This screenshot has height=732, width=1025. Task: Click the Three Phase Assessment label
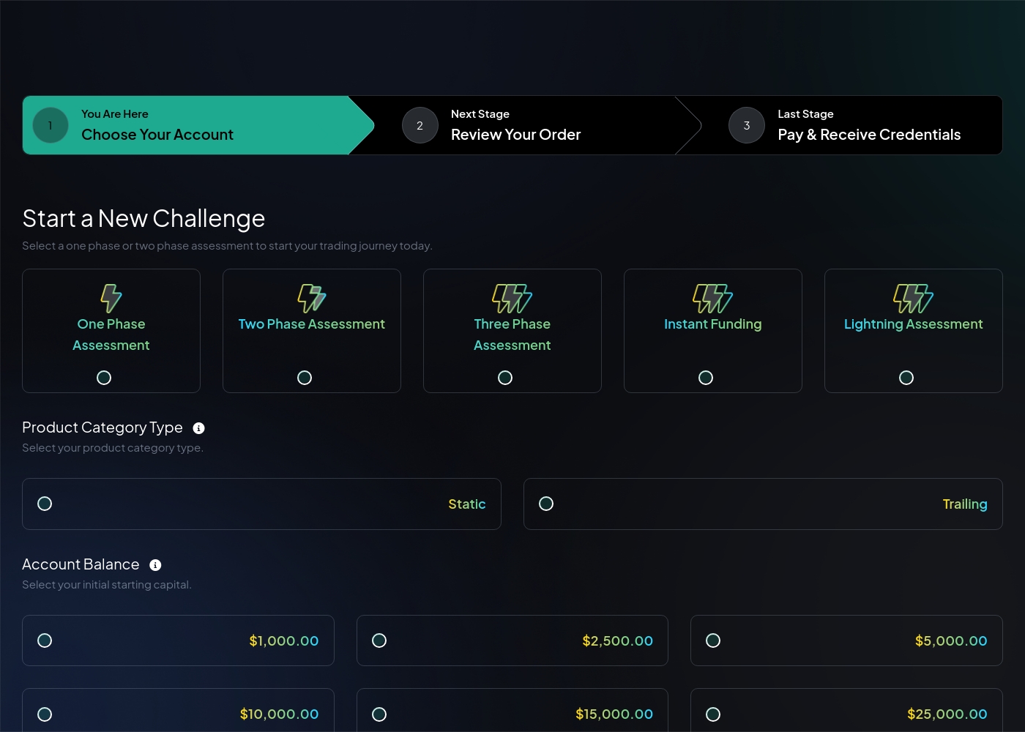(x=512, y=335)
